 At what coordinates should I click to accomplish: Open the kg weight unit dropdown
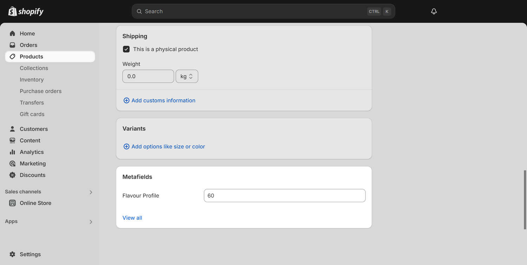click(187, 76)
